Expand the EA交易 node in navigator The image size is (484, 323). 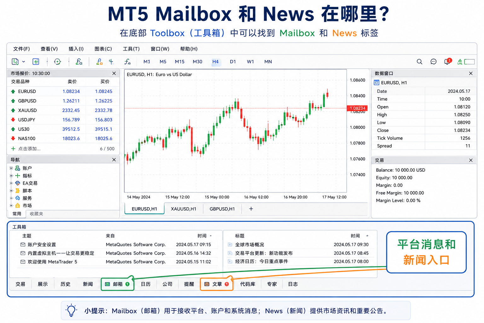[11, 183]
